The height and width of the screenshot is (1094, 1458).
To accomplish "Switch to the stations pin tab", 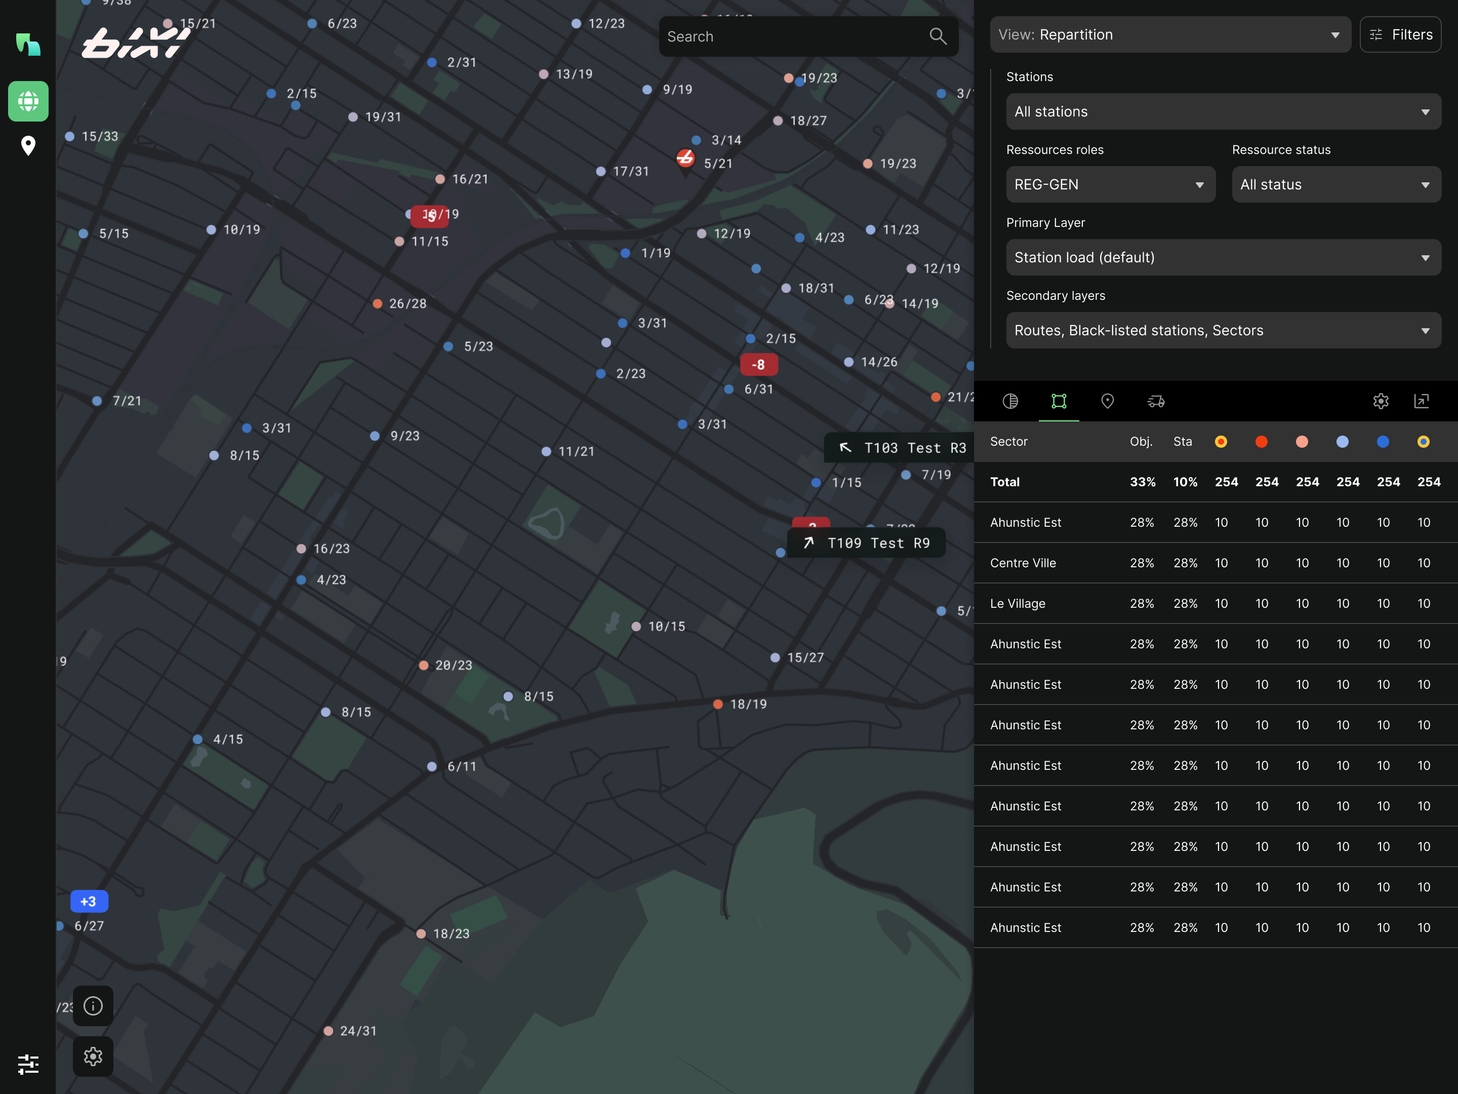I will click(x=1107, y=401).
